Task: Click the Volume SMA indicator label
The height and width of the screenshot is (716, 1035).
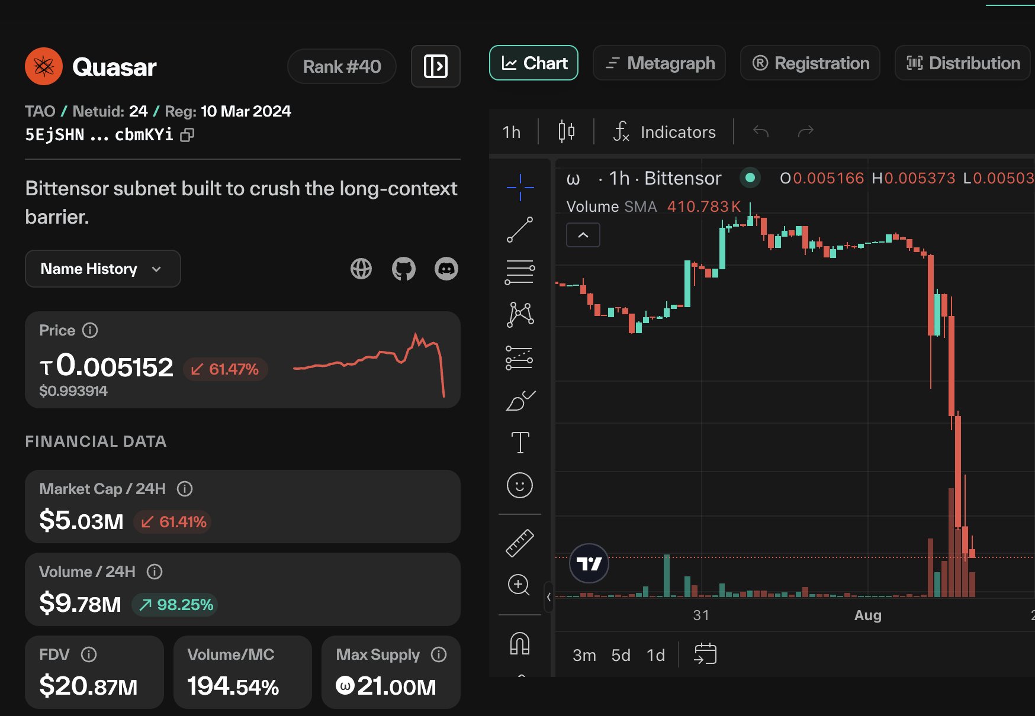Action: [x=612, y=207]
